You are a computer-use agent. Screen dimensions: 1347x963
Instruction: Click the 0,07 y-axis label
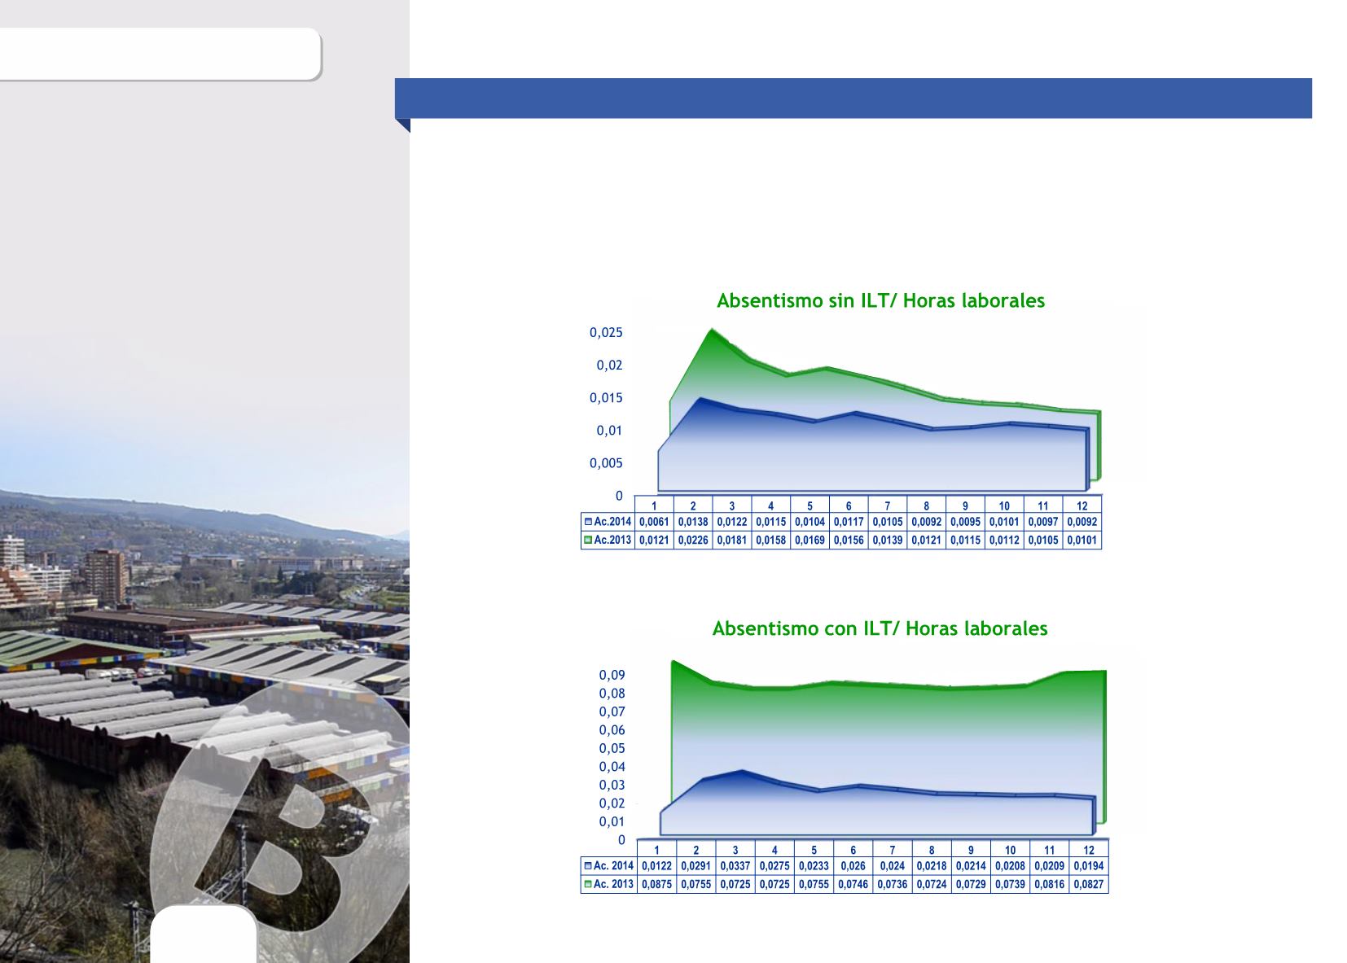612,712
